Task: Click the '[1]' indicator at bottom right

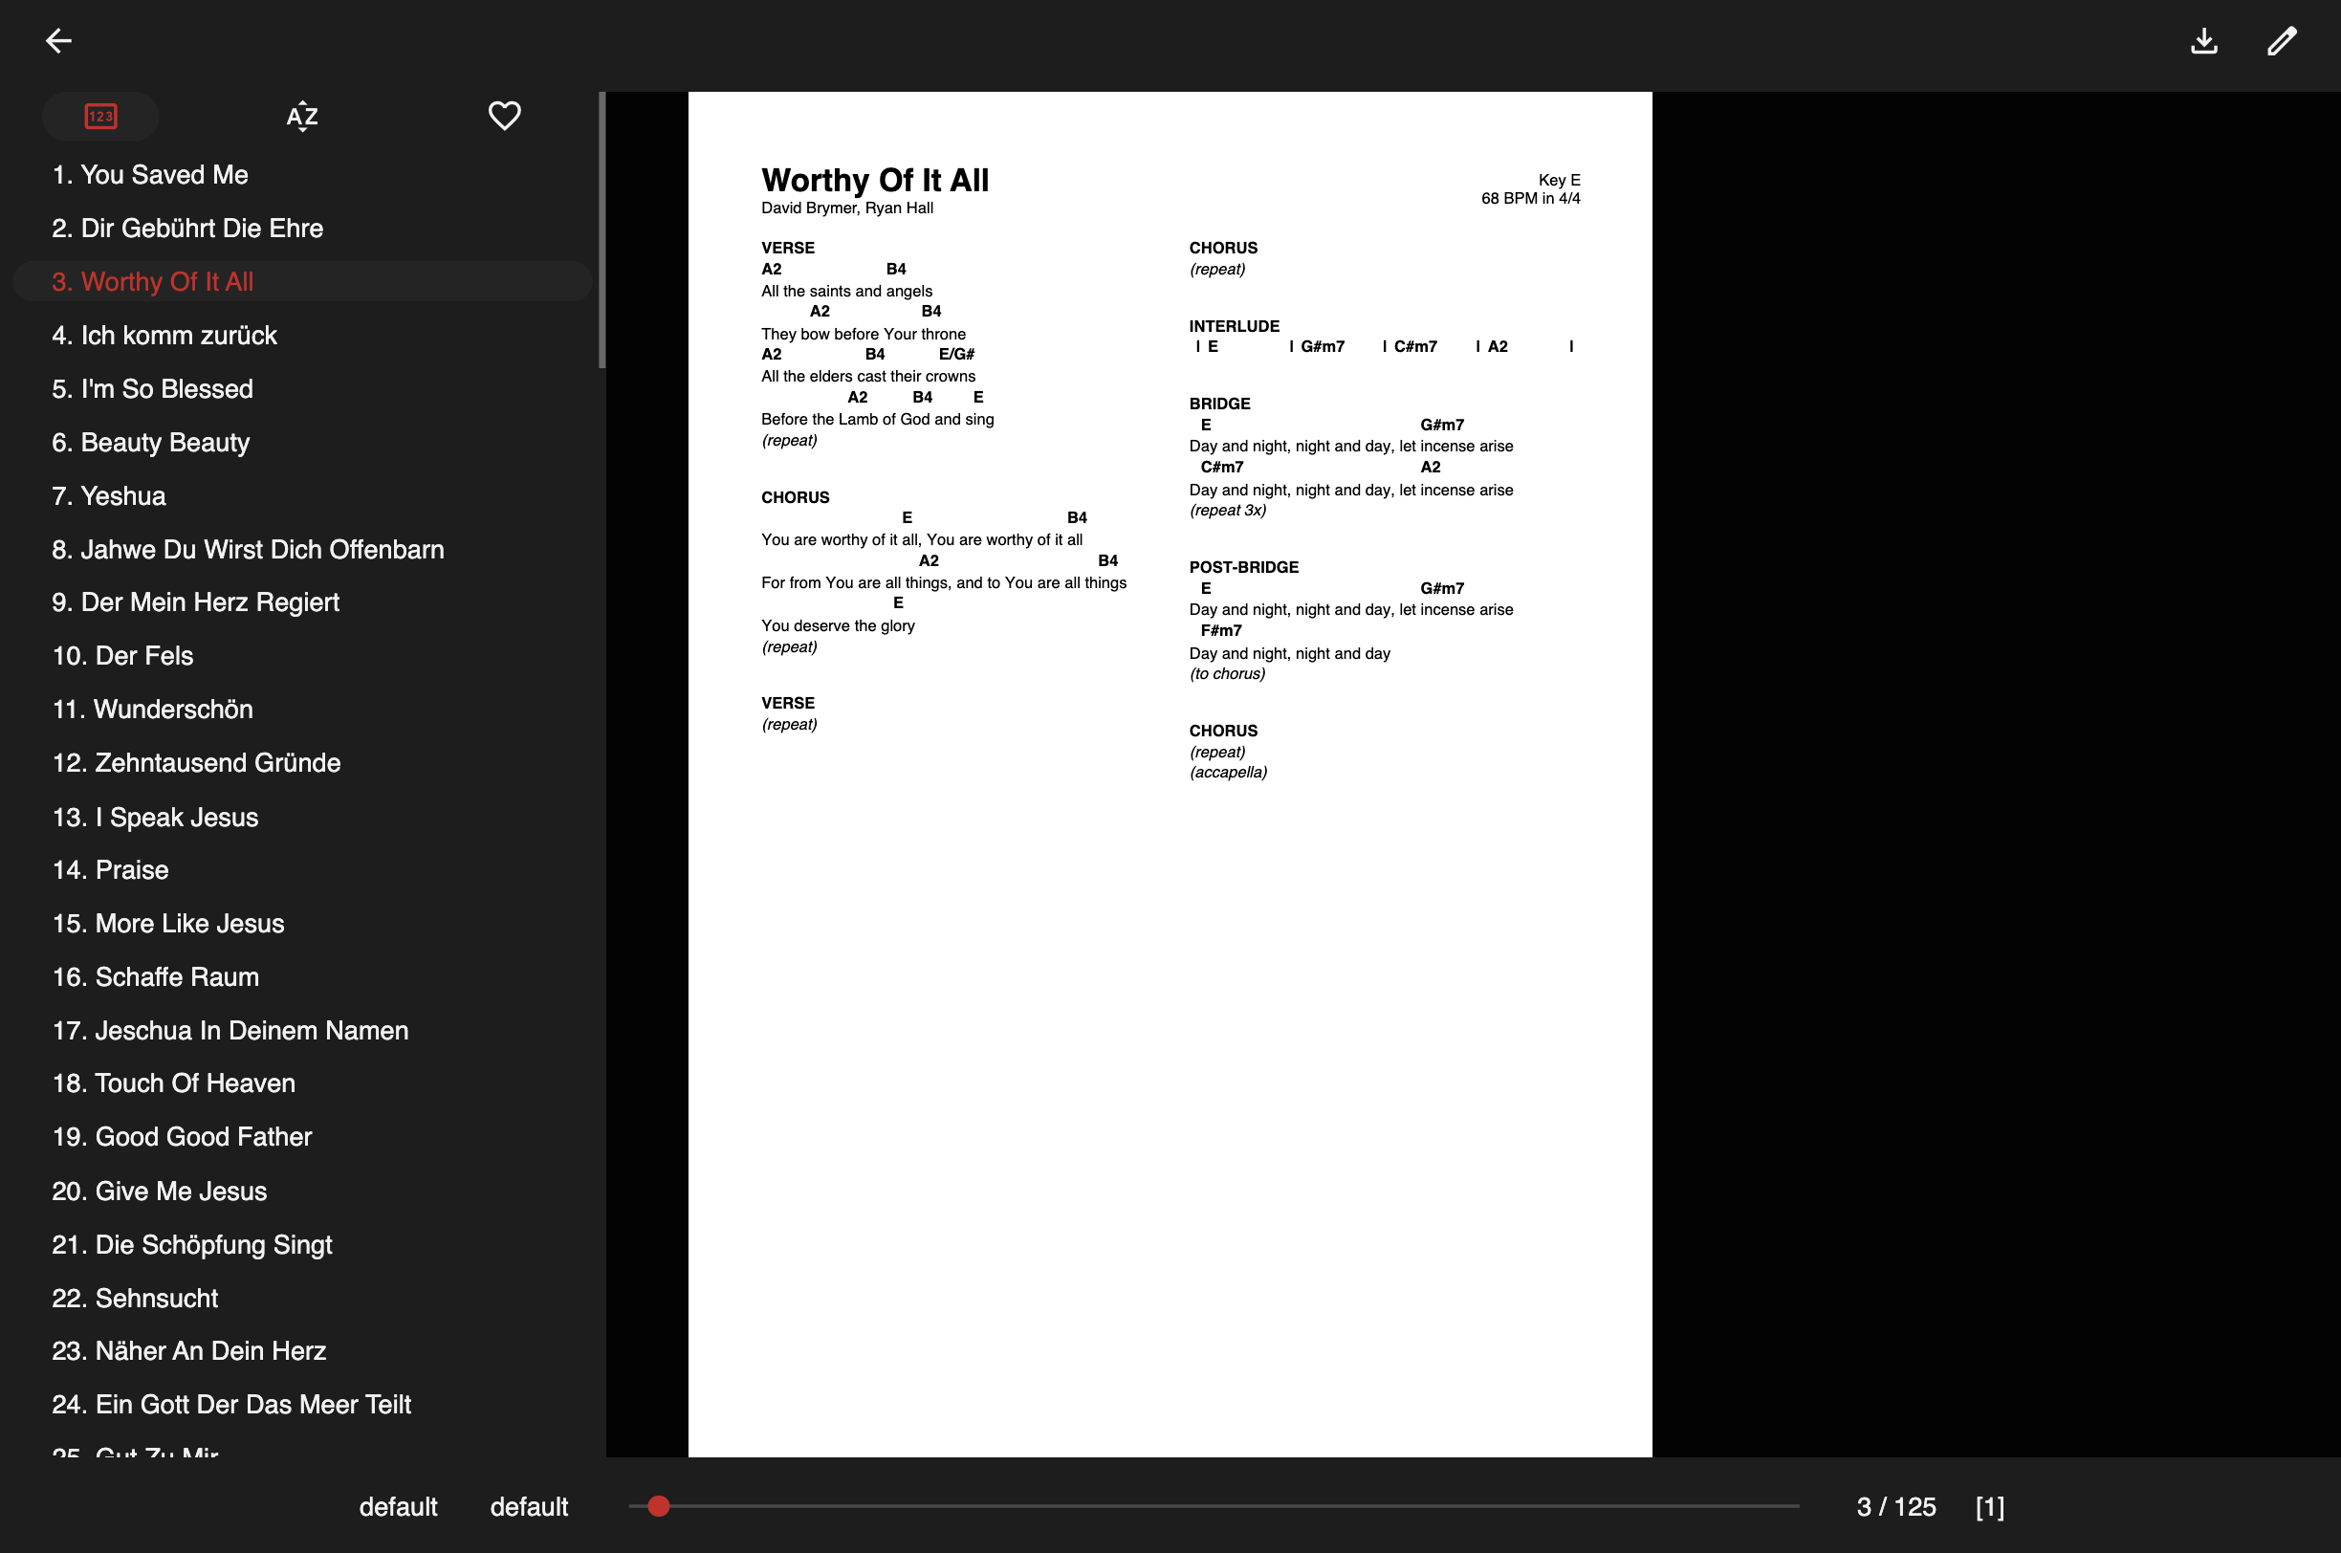Action: pyautogui.click(x=1990, y=1506)
